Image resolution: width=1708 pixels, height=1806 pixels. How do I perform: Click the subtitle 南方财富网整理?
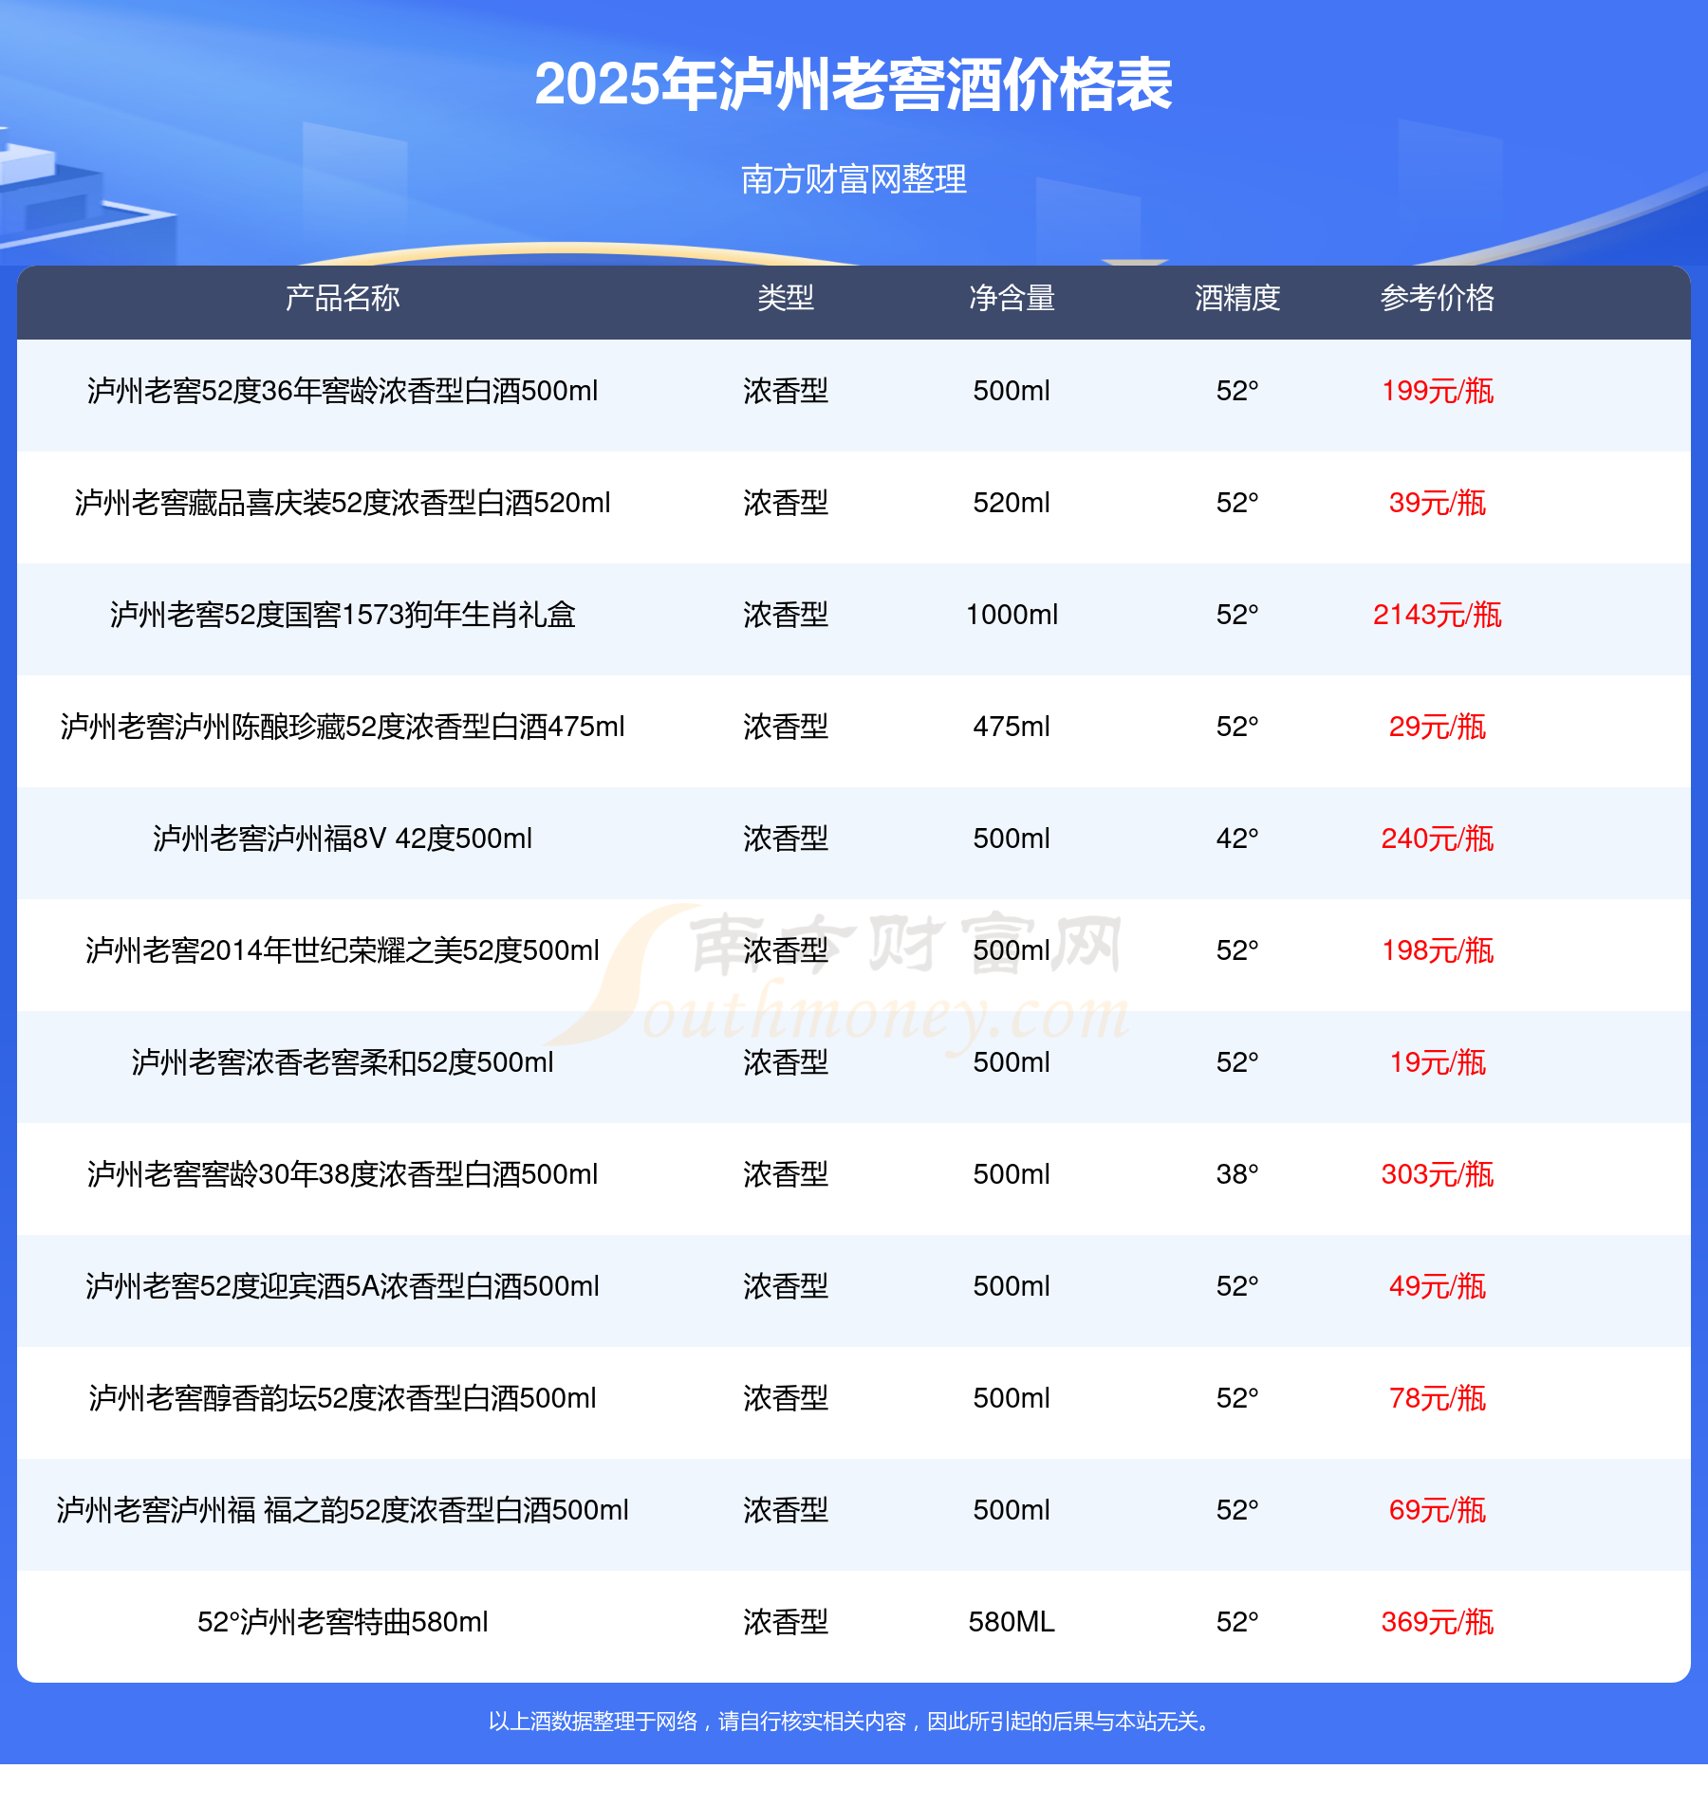point(853,178)
